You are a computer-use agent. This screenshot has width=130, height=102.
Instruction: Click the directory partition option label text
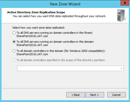(61, 60)
